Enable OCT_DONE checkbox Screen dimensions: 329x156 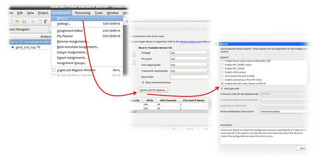point(222,68)
